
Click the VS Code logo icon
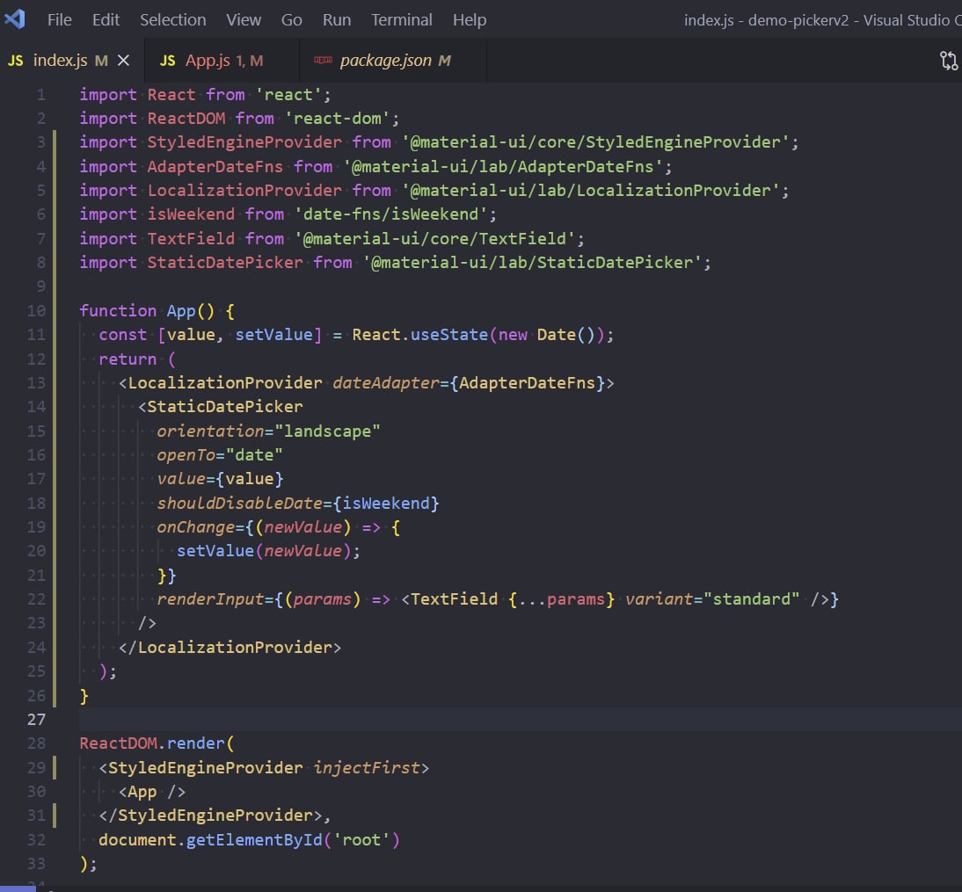(x=16, y=18)
